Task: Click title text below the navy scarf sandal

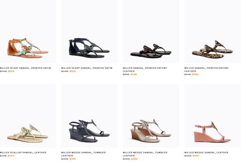Action: click(x=87, y=68)
